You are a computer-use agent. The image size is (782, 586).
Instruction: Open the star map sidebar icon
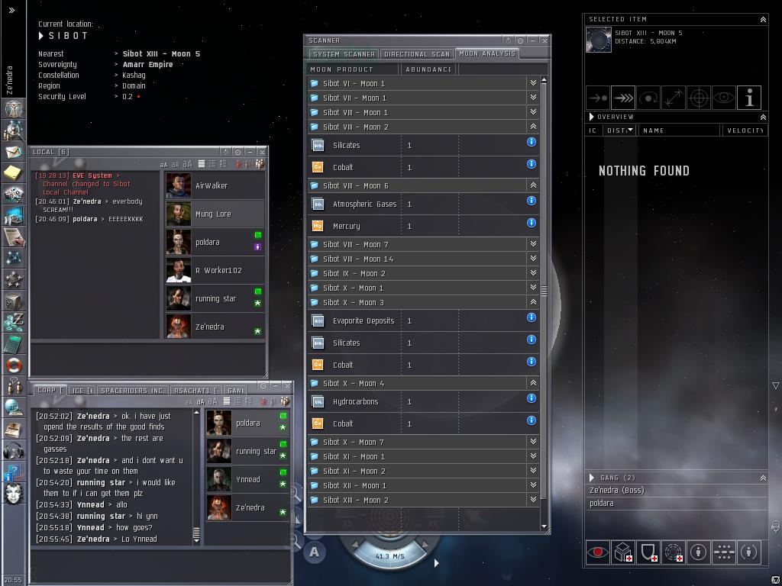(x=14, y=258)
